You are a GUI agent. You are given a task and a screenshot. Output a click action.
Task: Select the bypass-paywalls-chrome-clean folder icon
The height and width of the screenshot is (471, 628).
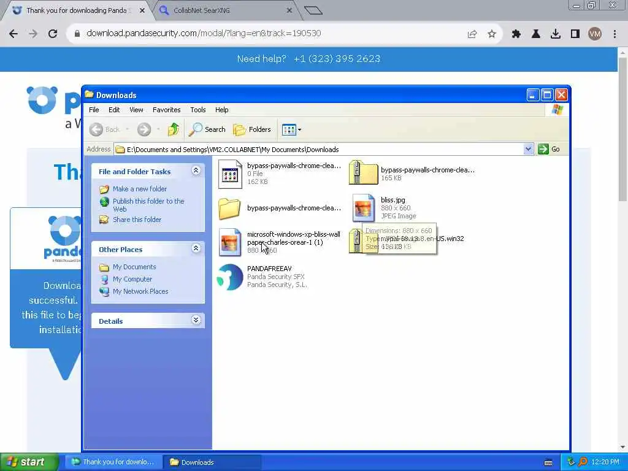[229, 209]
